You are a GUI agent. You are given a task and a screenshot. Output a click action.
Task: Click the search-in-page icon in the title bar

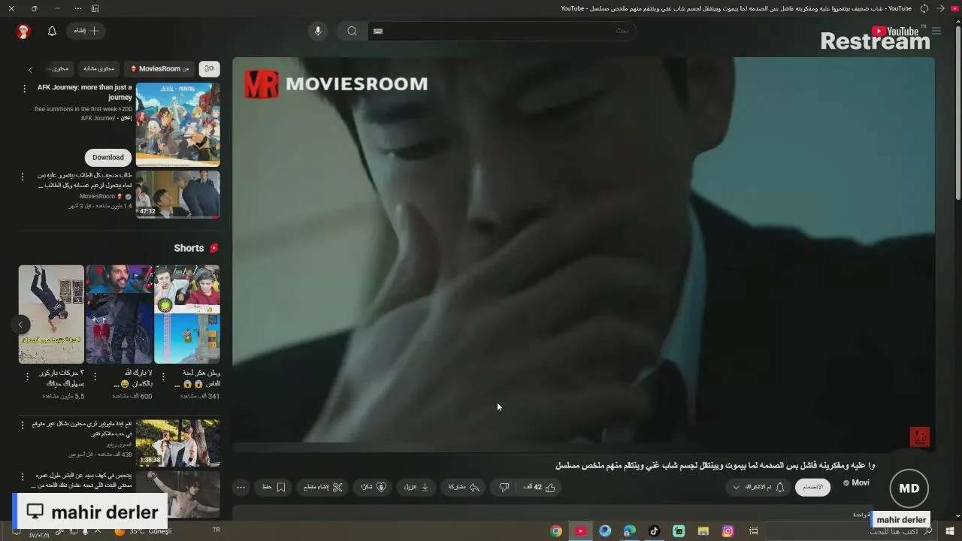coord(95,8)
